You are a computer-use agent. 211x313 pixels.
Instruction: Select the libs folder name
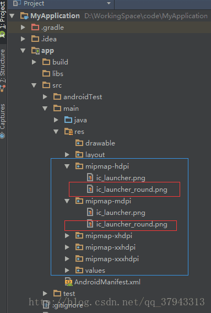click(x=58, y=74)
